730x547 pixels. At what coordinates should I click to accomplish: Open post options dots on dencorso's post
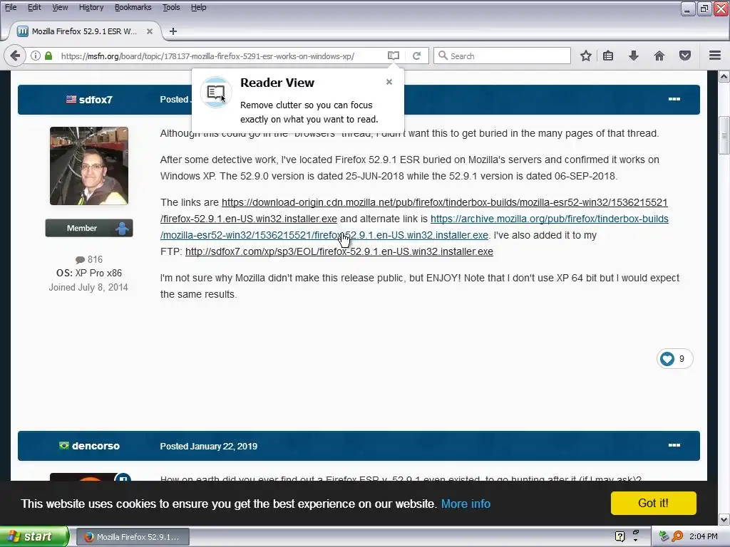pos(674,445)
